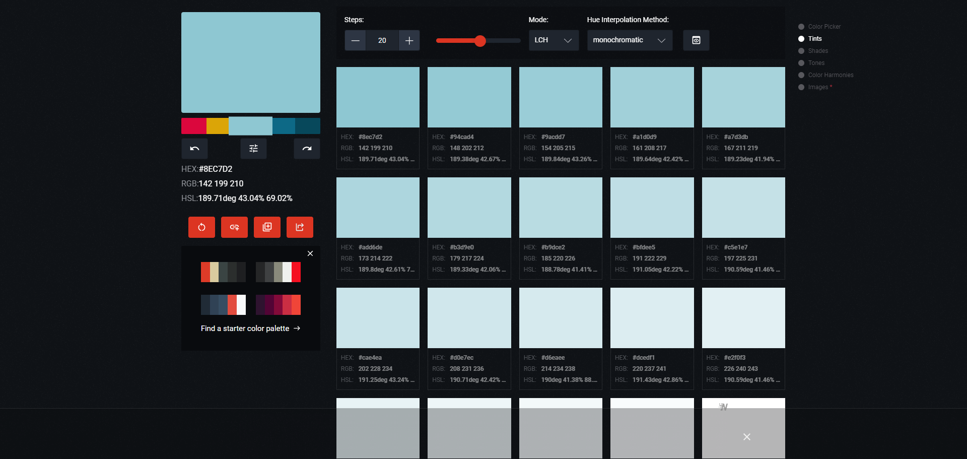Select the tint swatch #9acdd7
This screenshot has height=459, width=967.
(561, 97)
